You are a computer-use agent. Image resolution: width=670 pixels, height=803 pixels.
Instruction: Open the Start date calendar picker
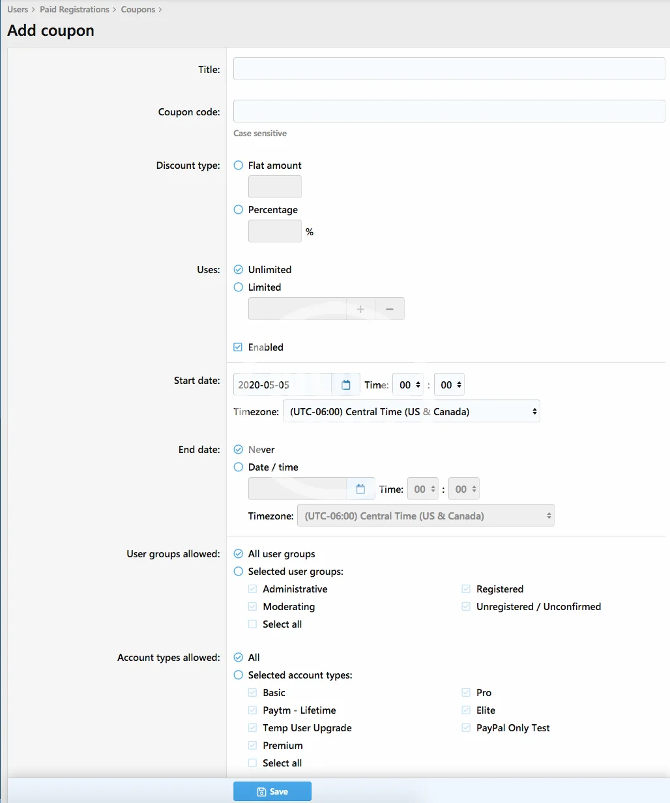[x=346, y=385]
